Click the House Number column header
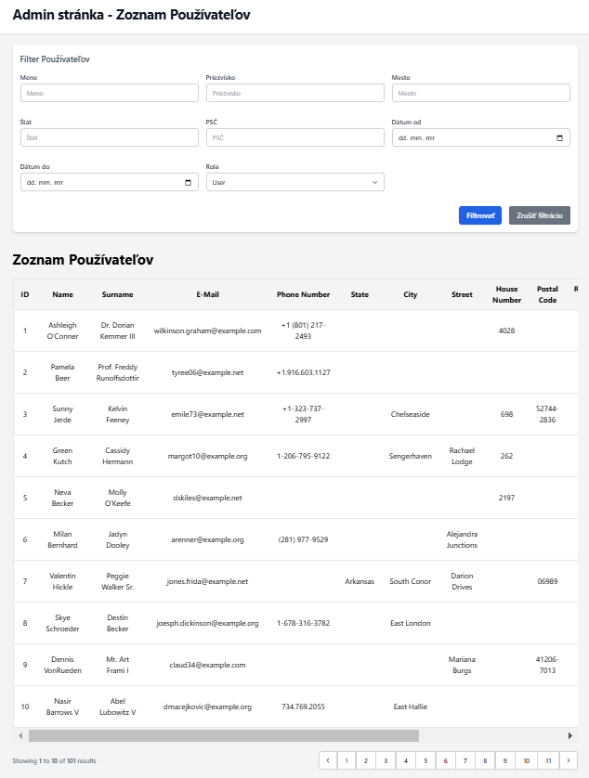 (506, 294)
